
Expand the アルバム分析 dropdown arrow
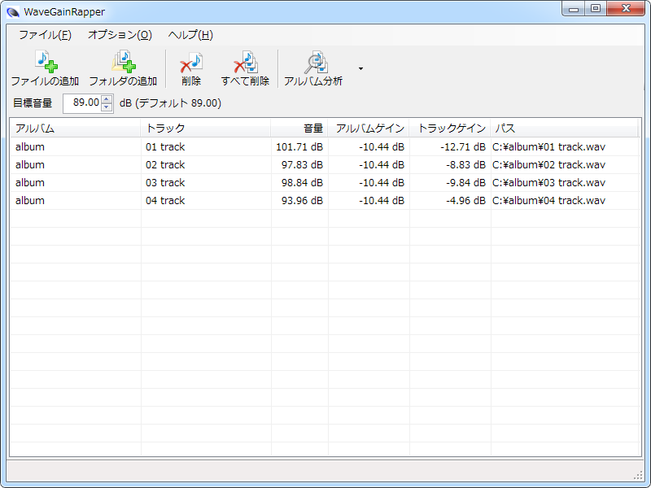[360, 69]
